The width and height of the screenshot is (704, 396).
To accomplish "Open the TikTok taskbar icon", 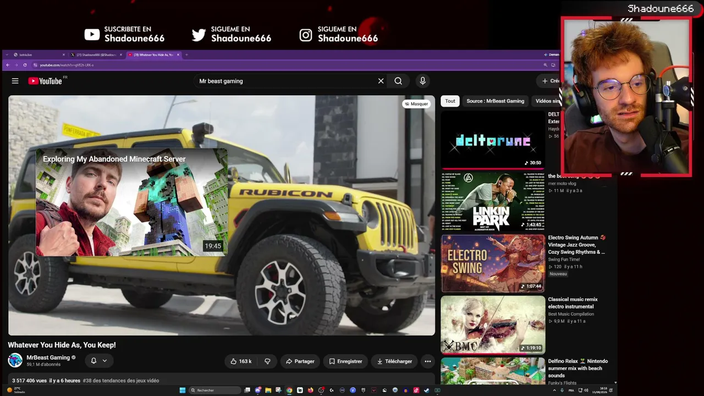I will (x=416, y=391).
